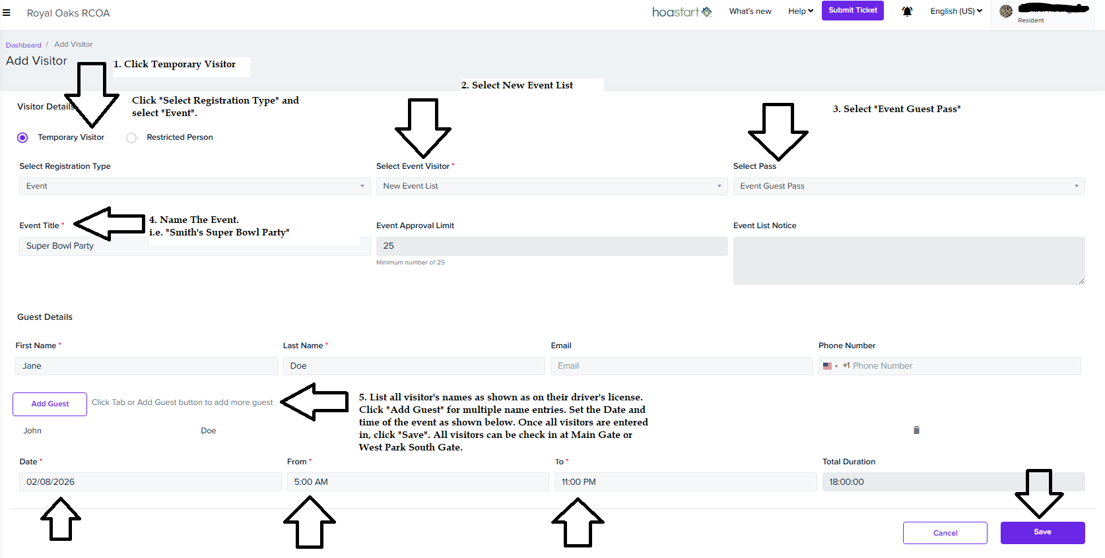This screenshot has width=1105, height=558.
Task: Open the Select Registration Type dropdown
Action: (194, 186)
